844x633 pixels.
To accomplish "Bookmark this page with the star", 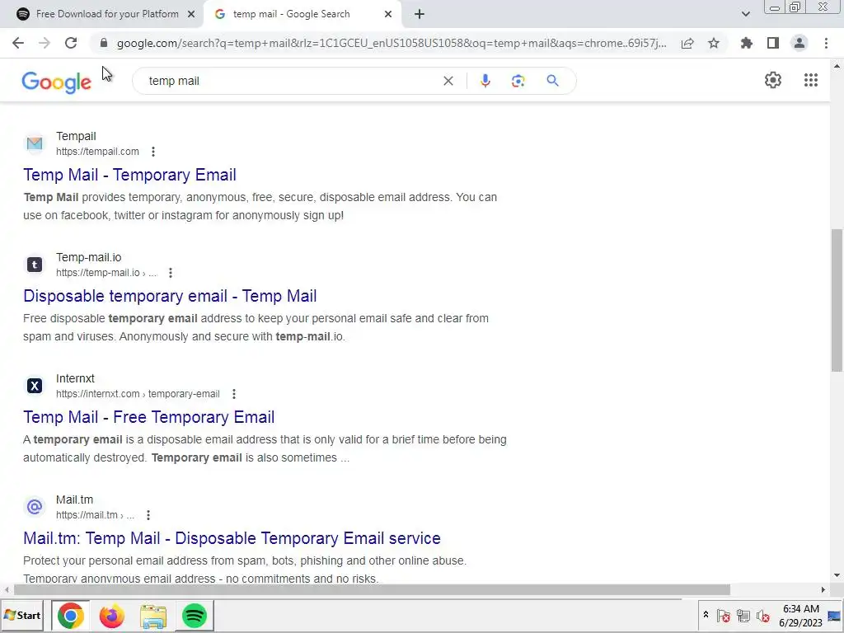I will coord(714,43).
